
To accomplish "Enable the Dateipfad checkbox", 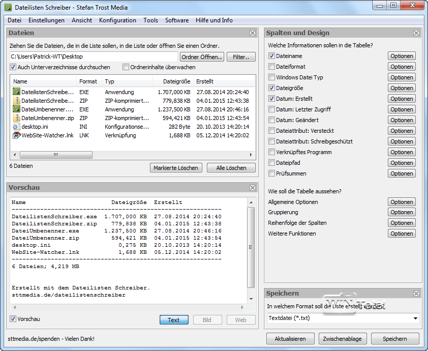I will tap(271, 162).
